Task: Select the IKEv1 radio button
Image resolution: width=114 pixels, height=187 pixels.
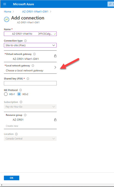Action: 6,94
